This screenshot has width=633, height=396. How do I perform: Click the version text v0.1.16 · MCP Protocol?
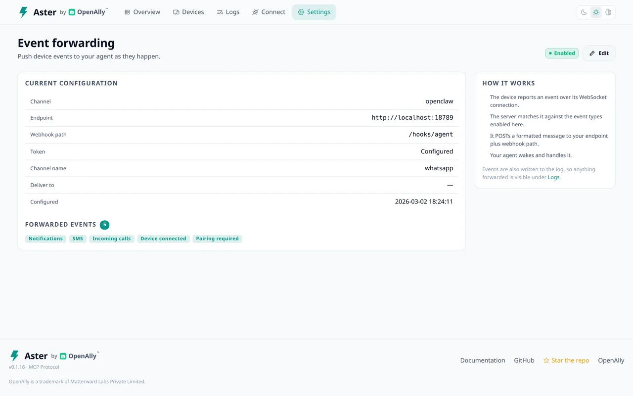coord(34,367)
